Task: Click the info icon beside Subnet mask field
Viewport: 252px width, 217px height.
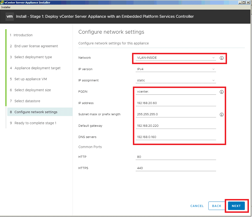Action: (x=221, y=114)
